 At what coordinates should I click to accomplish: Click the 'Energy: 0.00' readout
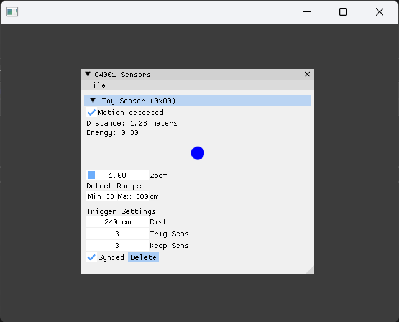112,132
